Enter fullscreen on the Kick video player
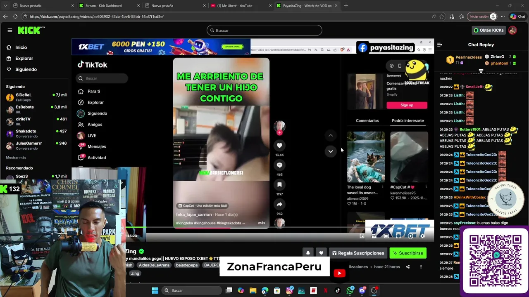This screenshot has width=529, height=297. click(x=398, y=236)
